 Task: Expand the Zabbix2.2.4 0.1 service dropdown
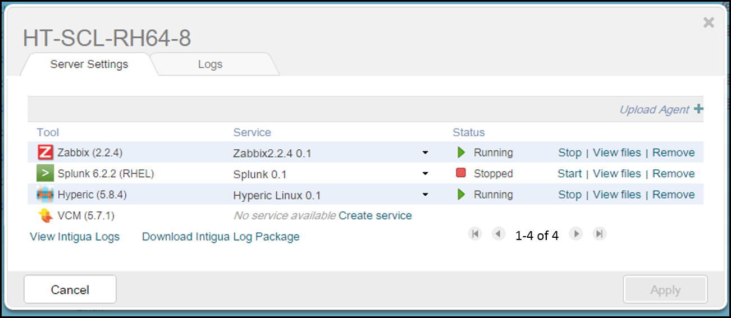[x=426, y=153]
